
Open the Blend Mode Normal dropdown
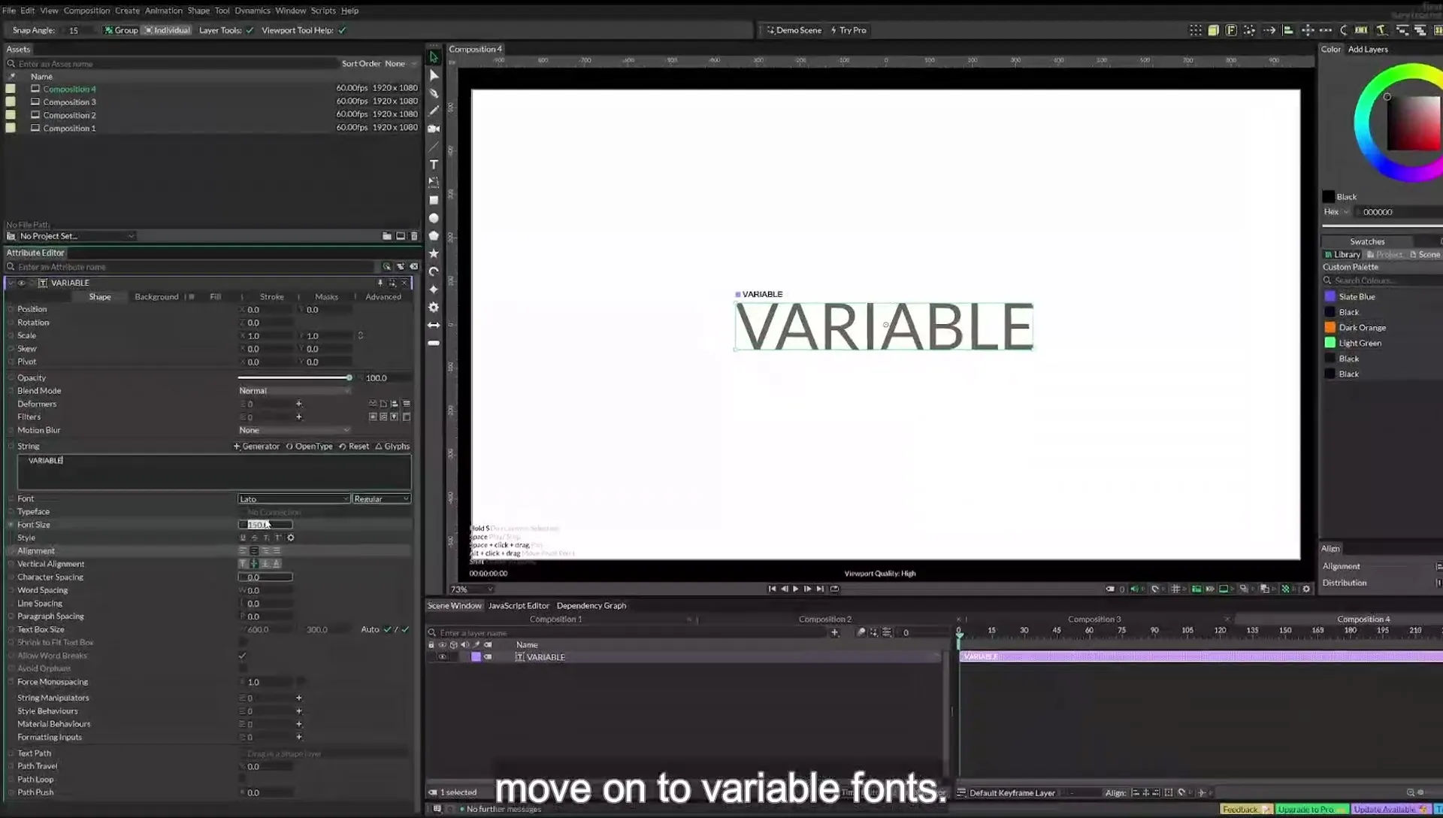294,390
